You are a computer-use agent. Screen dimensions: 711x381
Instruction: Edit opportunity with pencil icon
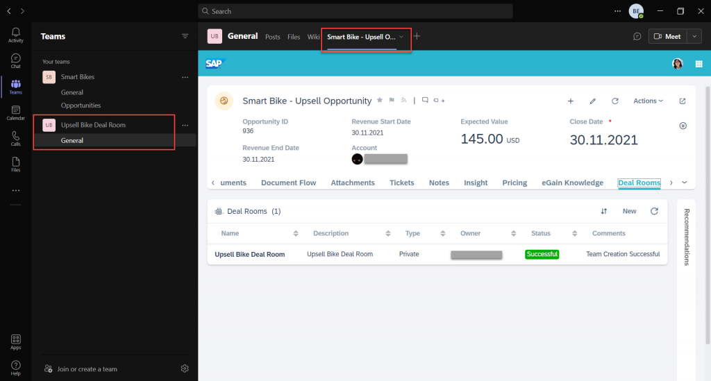click(593, 101)
